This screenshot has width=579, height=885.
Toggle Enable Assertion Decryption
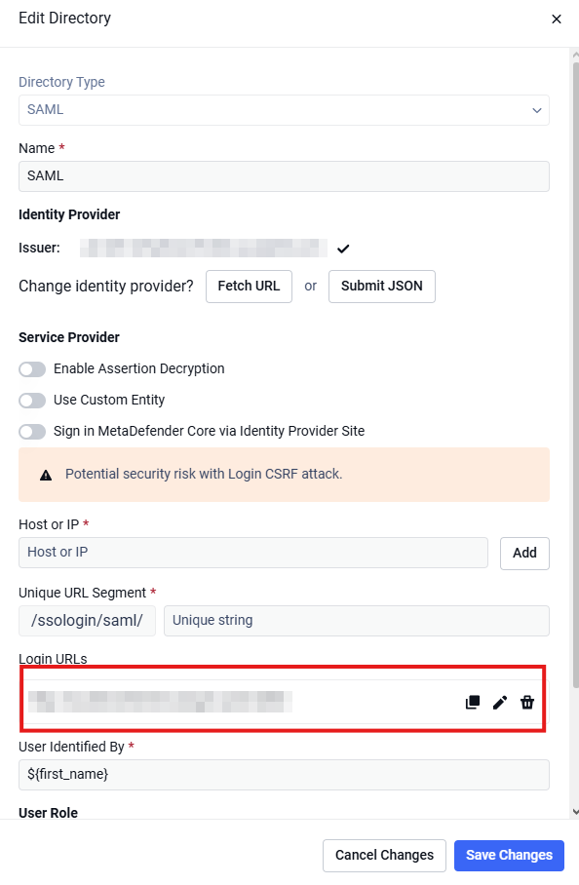tap(32, 369)
